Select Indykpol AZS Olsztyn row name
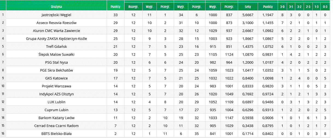Image resolution: width=333 pixels, height=139 pixels. click(56, 94)
